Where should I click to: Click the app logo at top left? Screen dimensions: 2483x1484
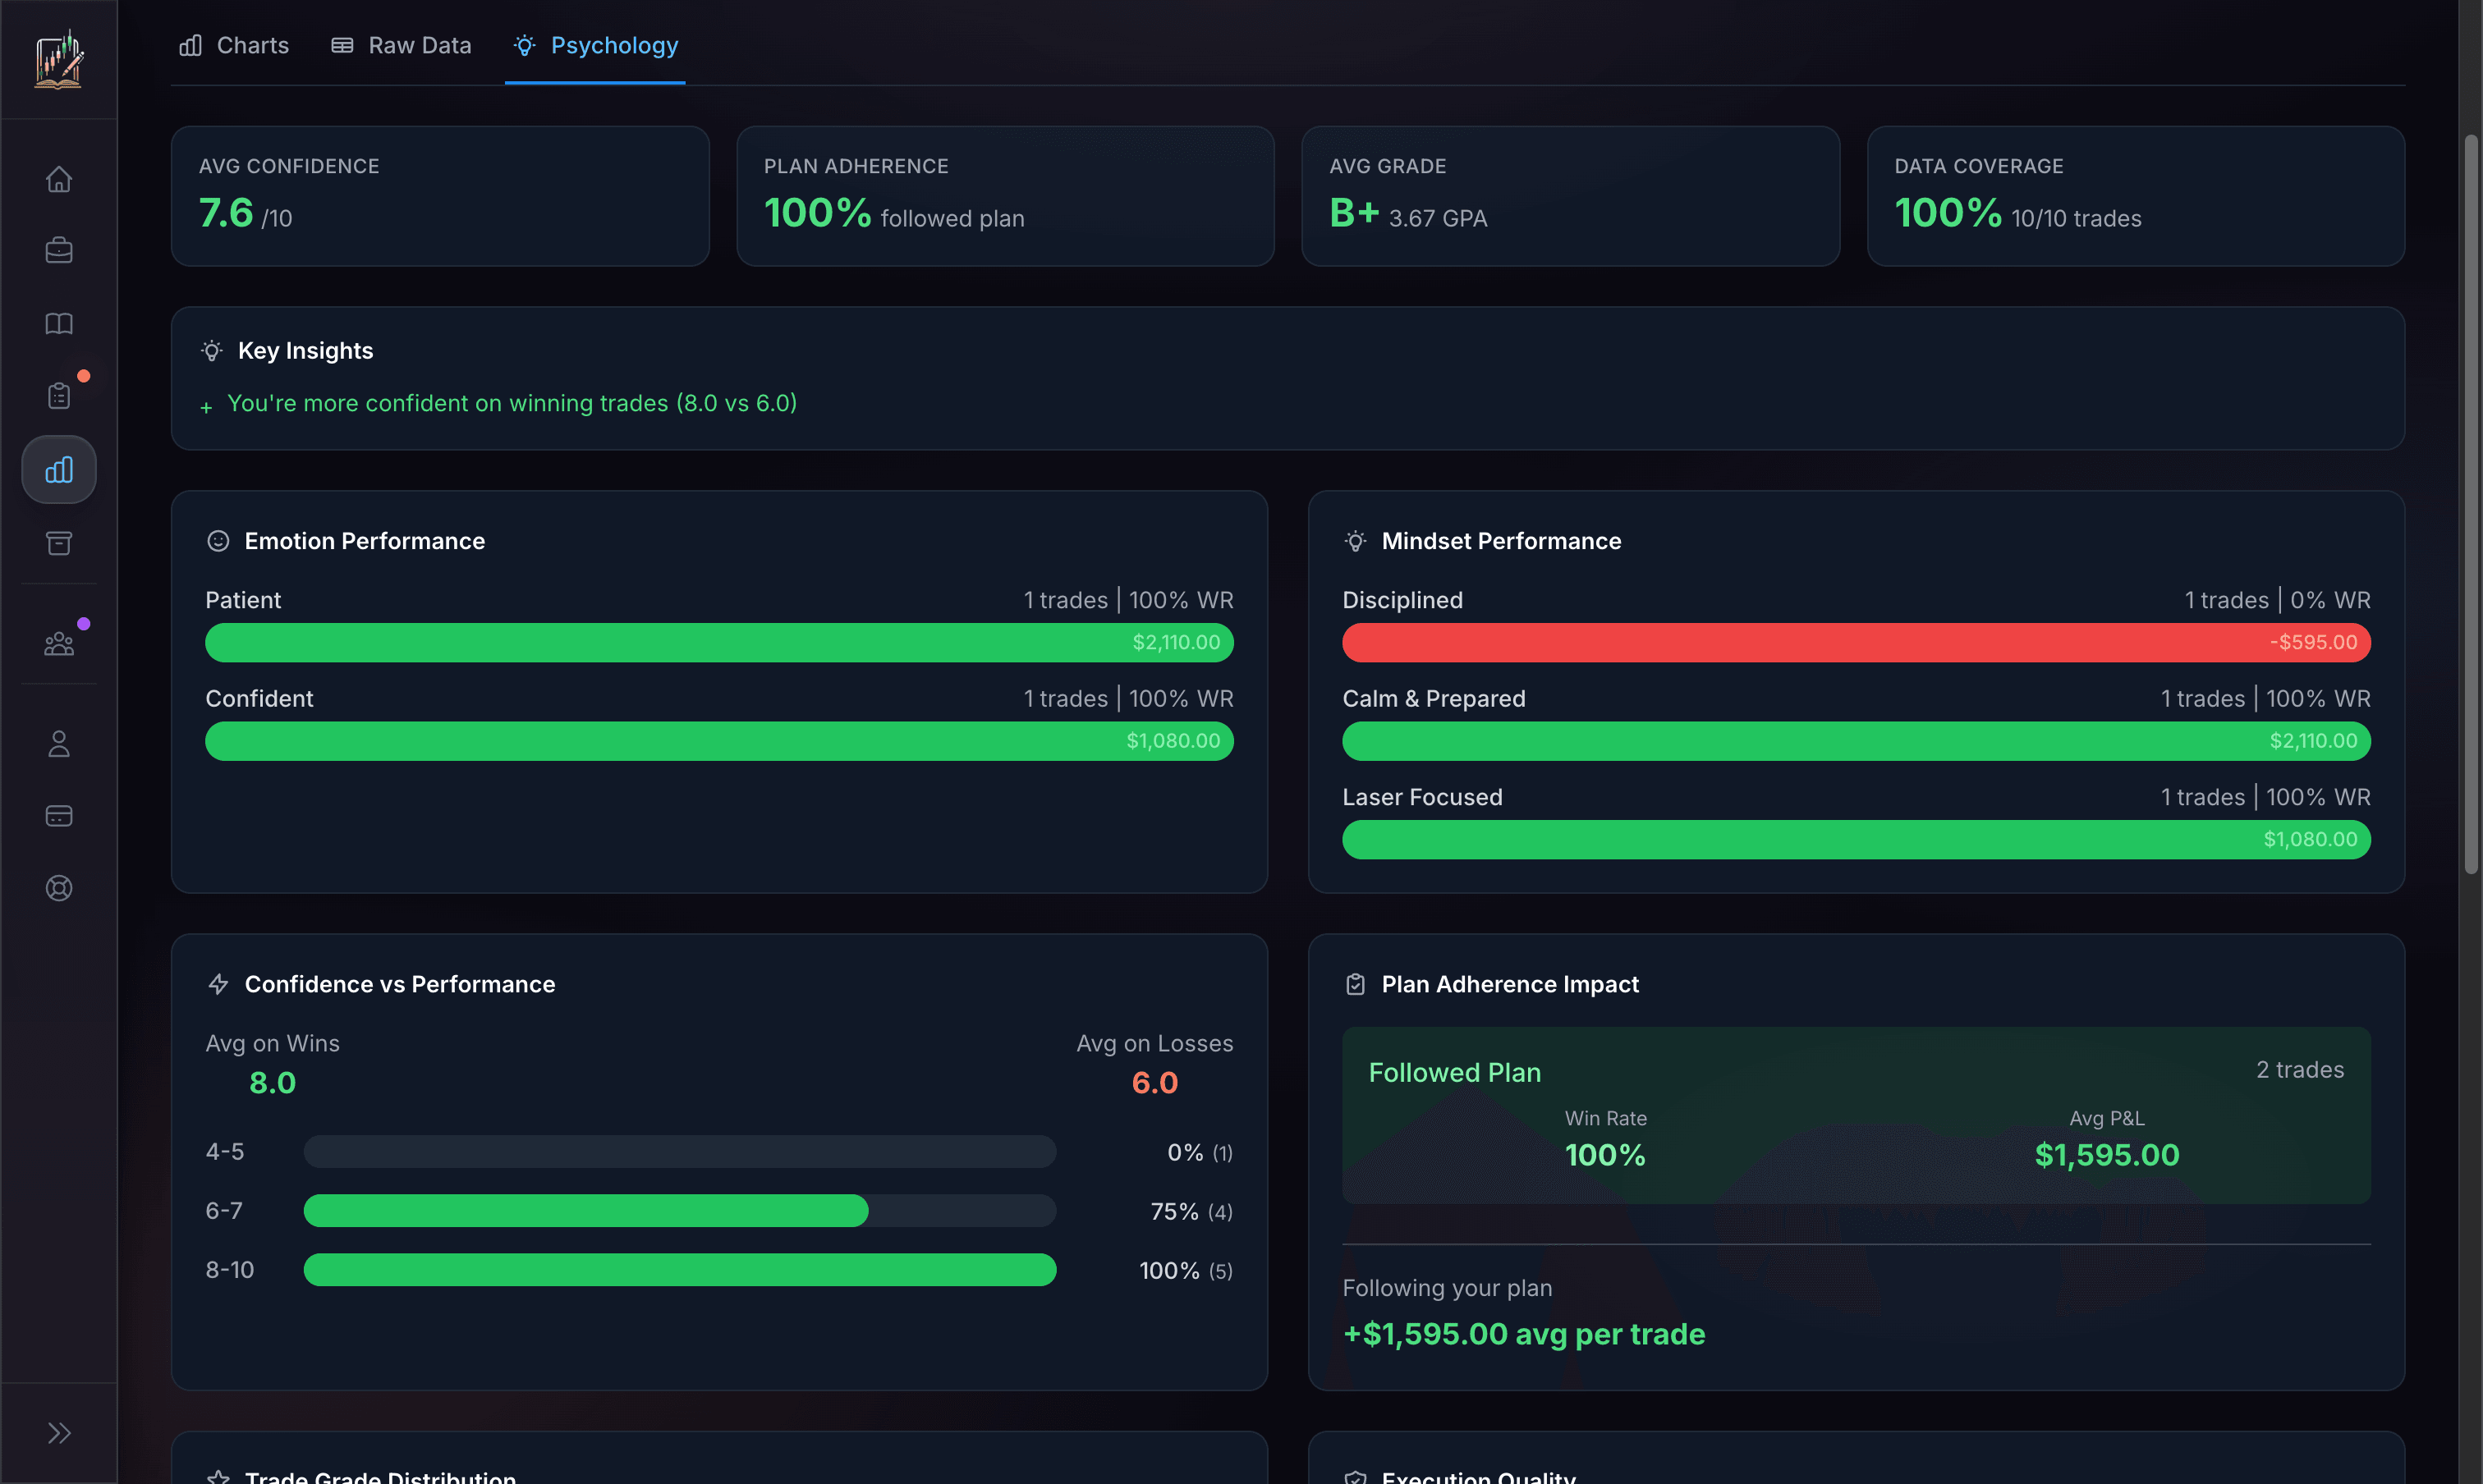coord(59,59)
